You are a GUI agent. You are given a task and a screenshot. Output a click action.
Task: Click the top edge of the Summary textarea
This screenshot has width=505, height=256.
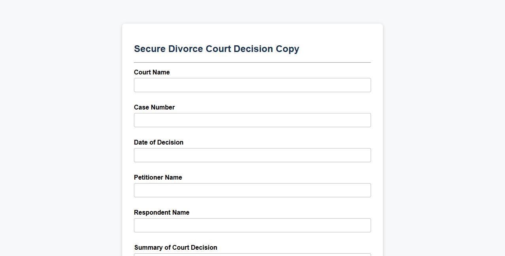tap(252, 254)
